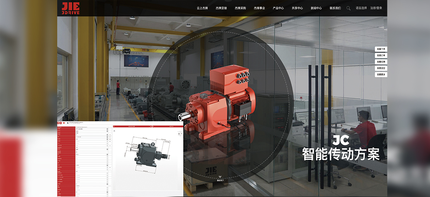Open the 新闻中心 page
Screen dimensions: 430x197
click(316, 8)
